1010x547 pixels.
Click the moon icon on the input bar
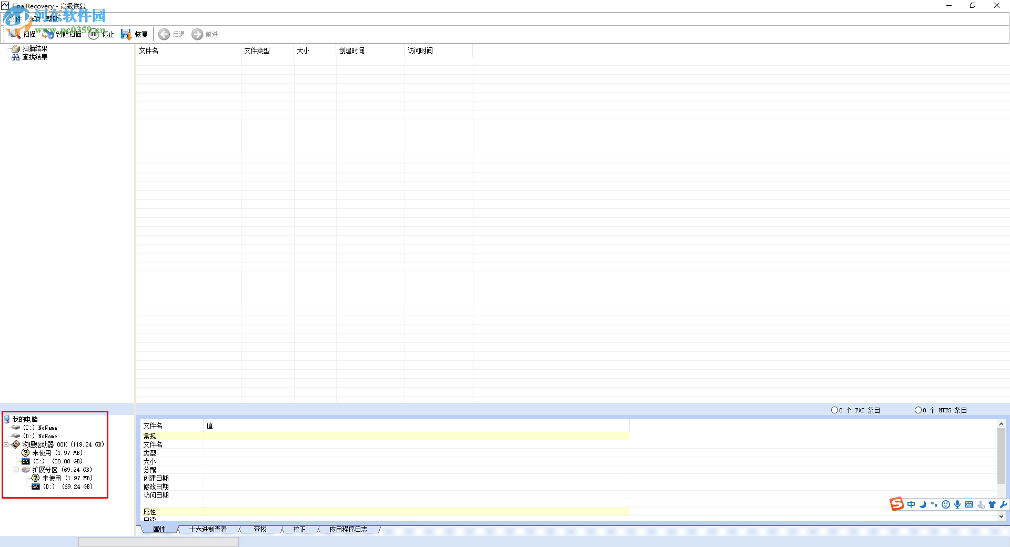pos(923,504)
